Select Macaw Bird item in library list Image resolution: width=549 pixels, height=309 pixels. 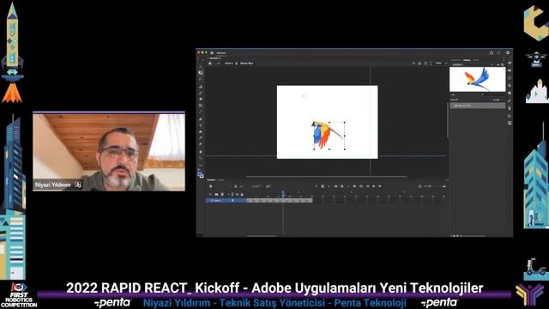[x=478, y=106]
